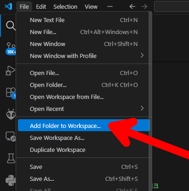Choose Open Workspace from File...

(x=84, y=97)
